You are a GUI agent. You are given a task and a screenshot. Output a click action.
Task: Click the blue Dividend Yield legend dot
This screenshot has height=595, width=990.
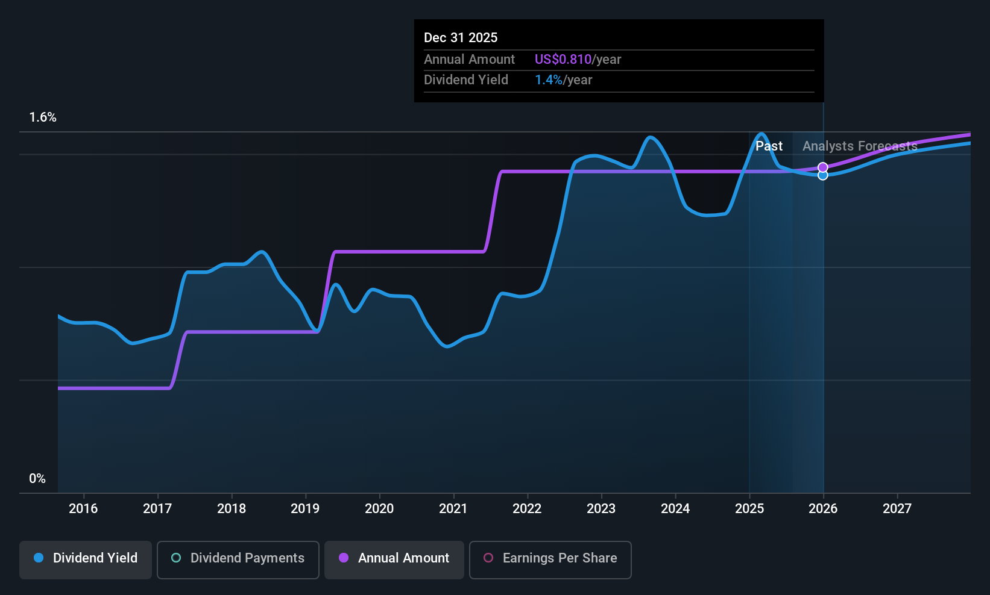pyautogui.click(x=39, y=558)
